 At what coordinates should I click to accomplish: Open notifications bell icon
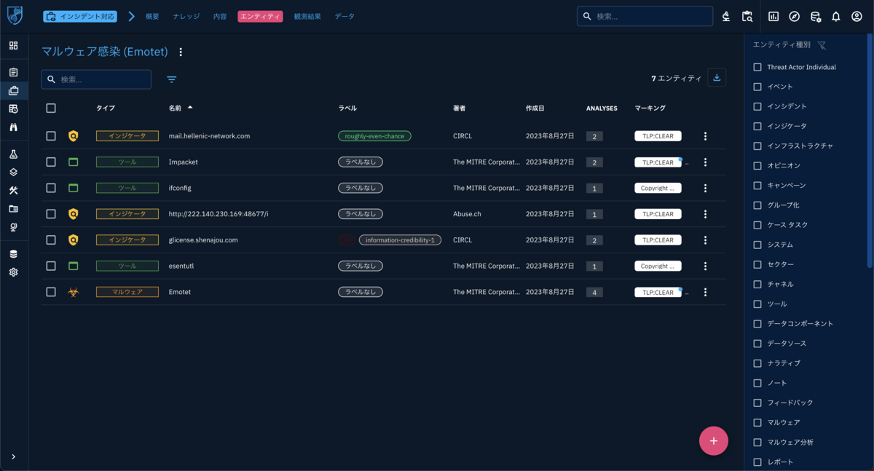coord(836,16)
